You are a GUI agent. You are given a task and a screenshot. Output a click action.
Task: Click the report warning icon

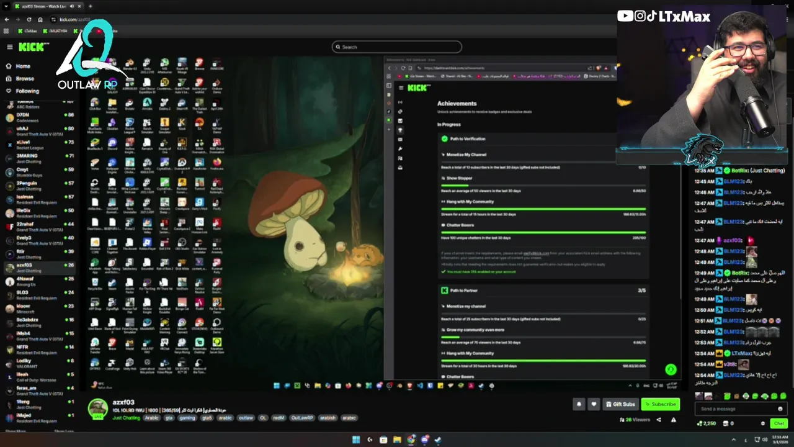click(x=673, y=420)
